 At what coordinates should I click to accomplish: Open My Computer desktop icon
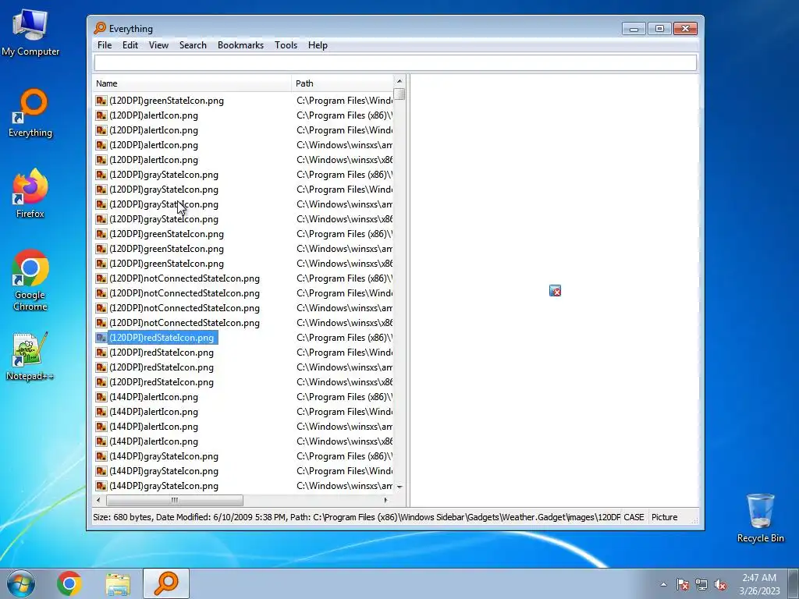coord(30,33)
